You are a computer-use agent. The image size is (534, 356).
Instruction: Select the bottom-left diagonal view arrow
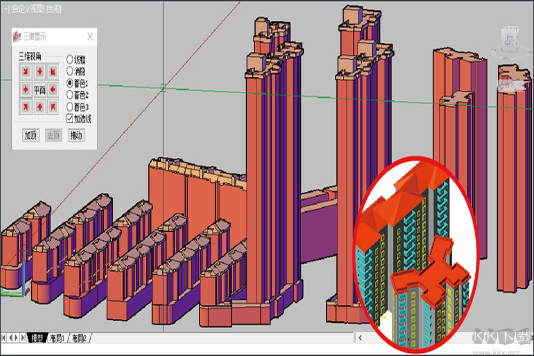pos(26,107)
